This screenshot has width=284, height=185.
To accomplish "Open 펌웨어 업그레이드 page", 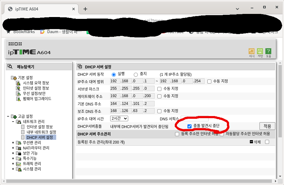I will [x=37, y=99].
